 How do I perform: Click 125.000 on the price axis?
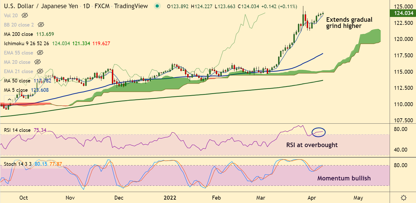(x=403, y=6)
